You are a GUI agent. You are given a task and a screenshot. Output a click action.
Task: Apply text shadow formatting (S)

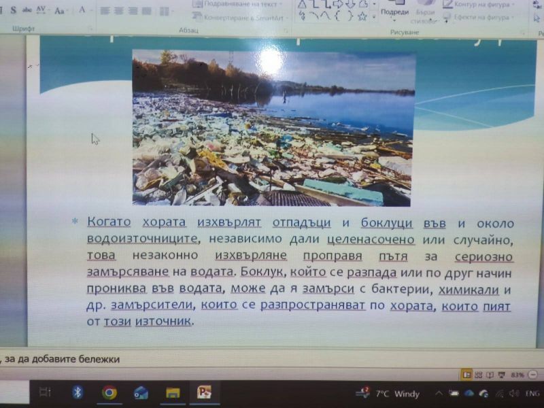tap(13, 10)
